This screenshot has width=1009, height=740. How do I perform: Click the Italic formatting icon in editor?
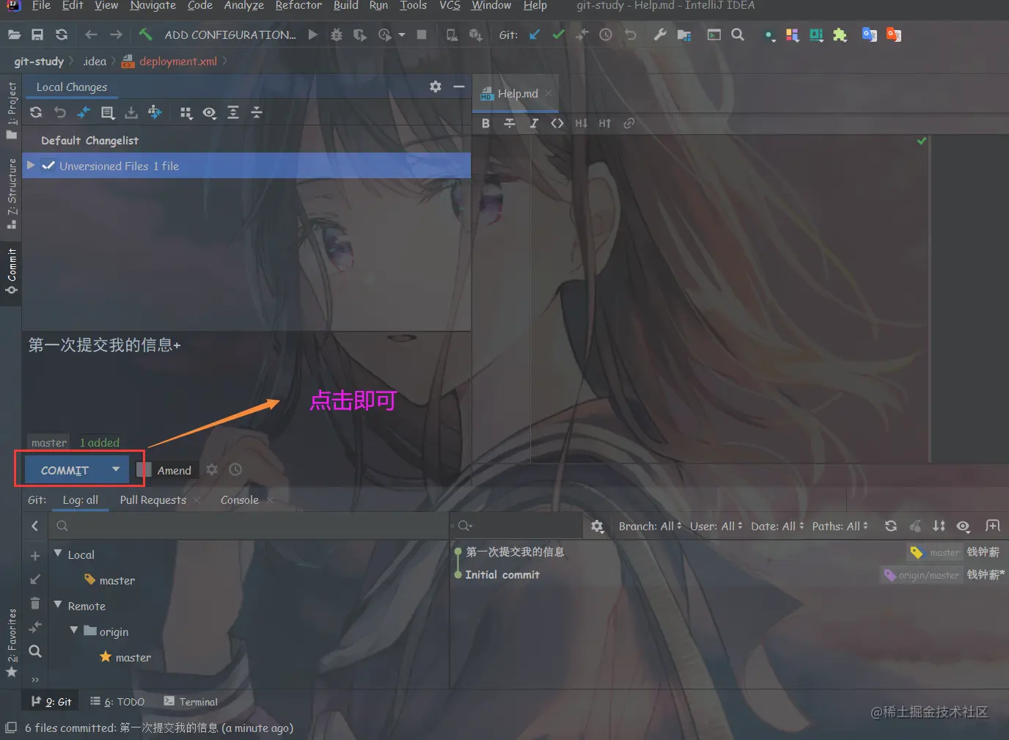click(534, 123)
